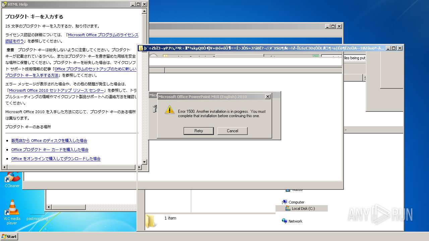429x241 pixels.
Task: Click HTML Help vertical scrollbar up arrow
Action: 144,11
